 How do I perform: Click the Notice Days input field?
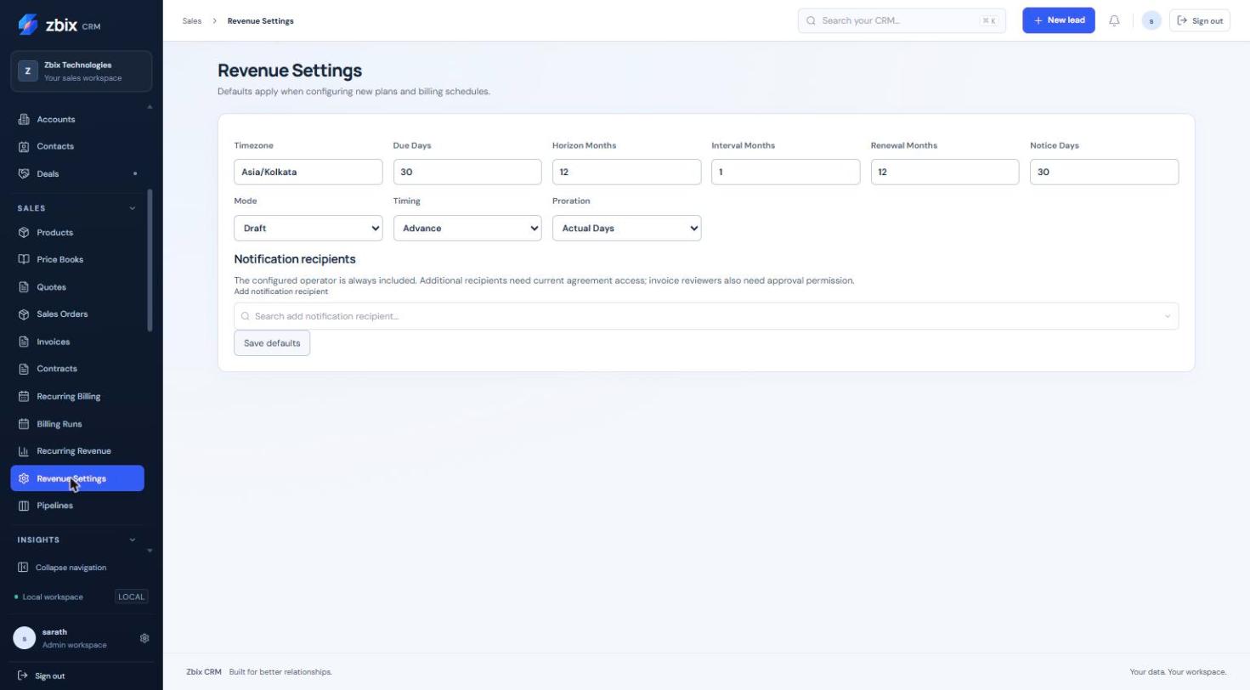[x=1104, y=172]
